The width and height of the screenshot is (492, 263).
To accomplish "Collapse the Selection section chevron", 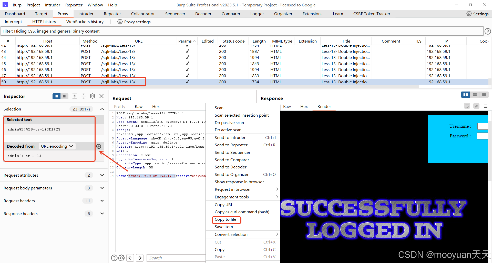I will tap(102, 109).
